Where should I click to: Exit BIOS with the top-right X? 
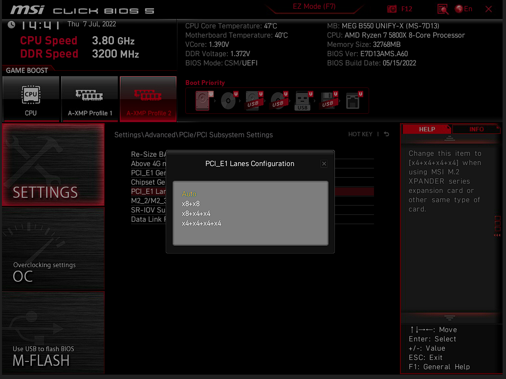pyautogui.click(x=488, y=9)
